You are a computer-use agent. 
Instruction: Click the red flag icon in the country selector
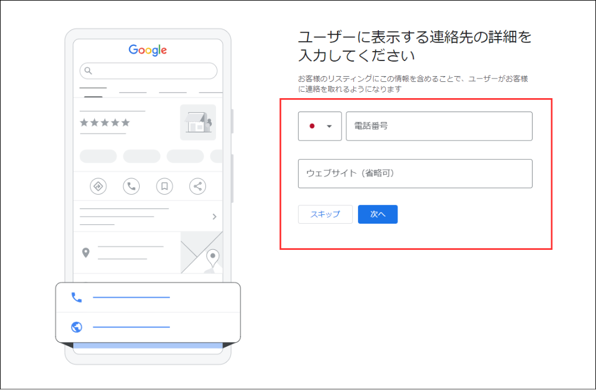[x=313, y=126]
